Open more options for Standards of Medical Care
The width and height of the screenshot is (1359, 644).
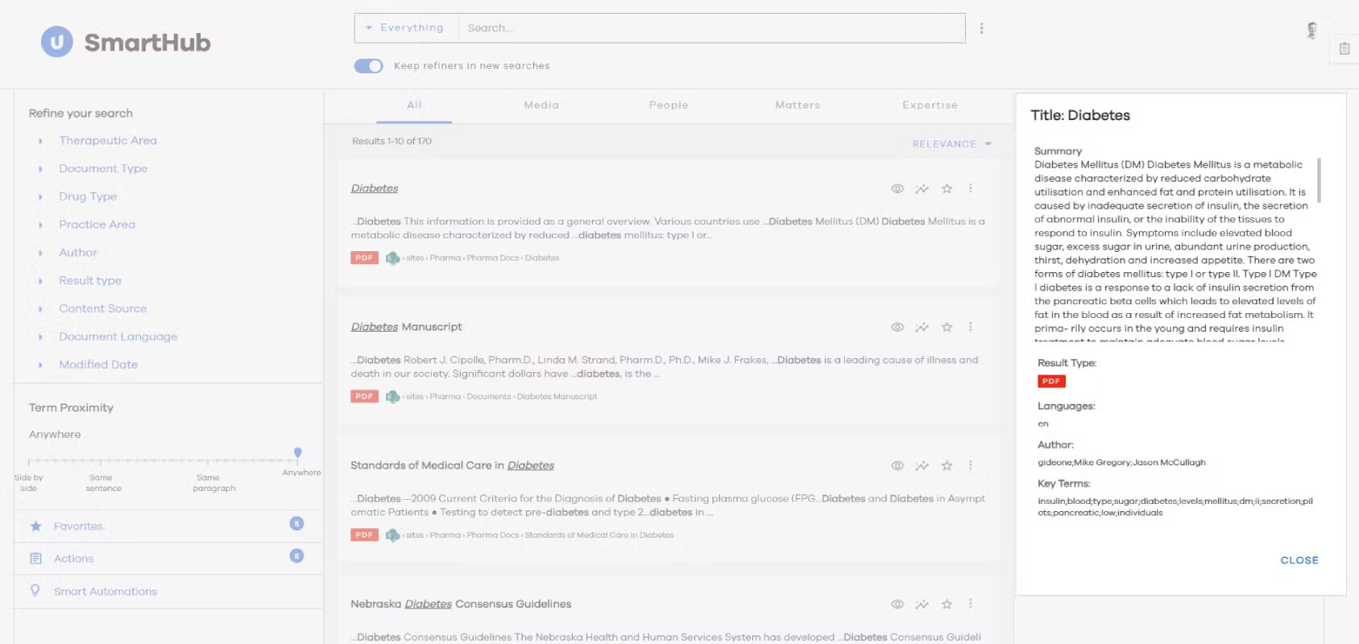pyautogui.click(x=971, y=465)
